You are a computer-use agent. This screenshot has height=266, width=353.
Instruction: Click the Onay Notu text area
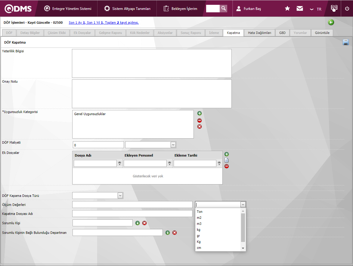(x=152, y=94)
